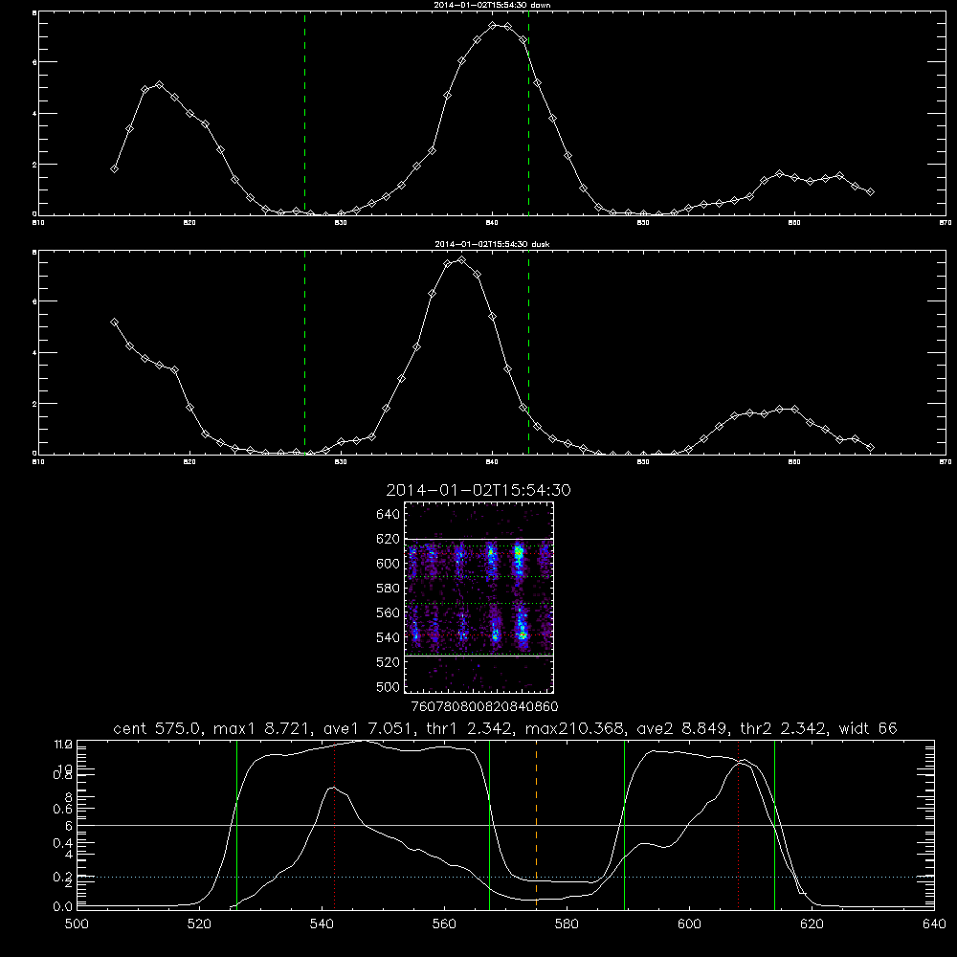
Task: Click 'max1 8.721' in the stats line
Action: point(264,728)
